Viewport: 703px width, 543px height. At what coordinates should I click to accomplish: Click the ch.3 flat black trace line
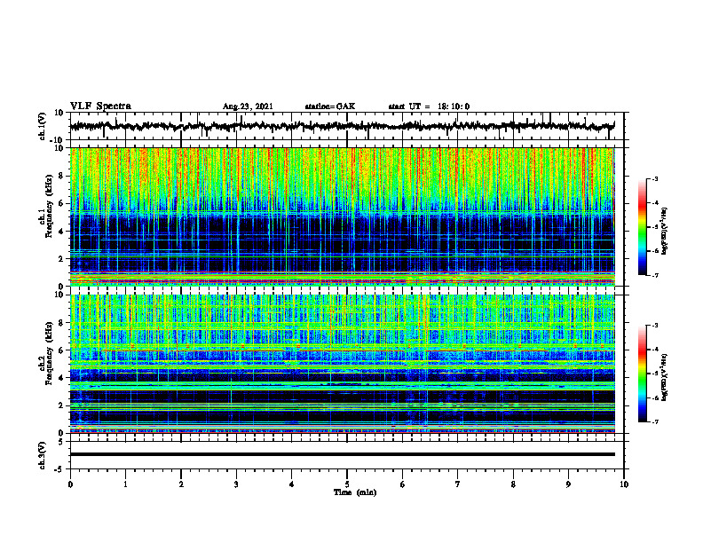[343, 454]
